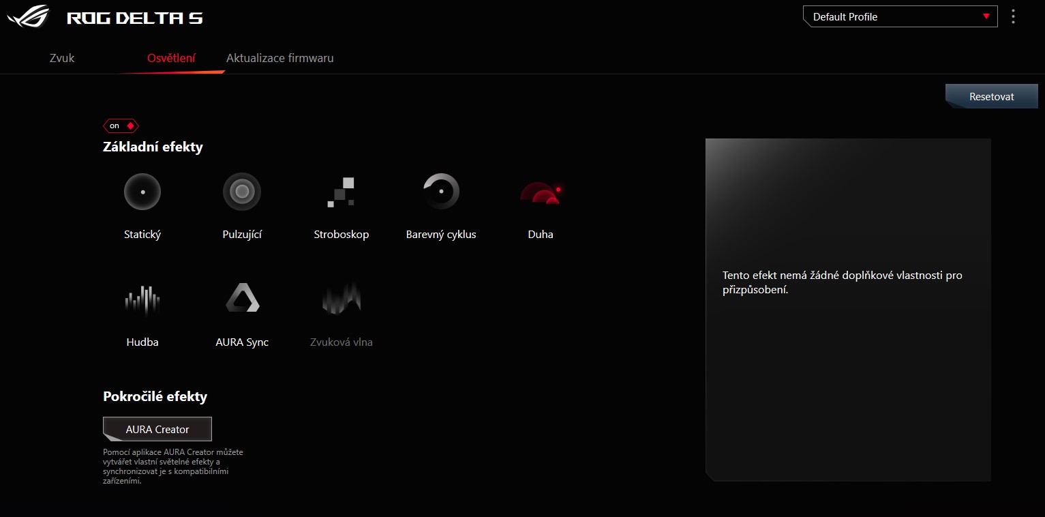Choose the Pulzující effect icon
The image size is (1045, 517).
(x=242, y=192)
